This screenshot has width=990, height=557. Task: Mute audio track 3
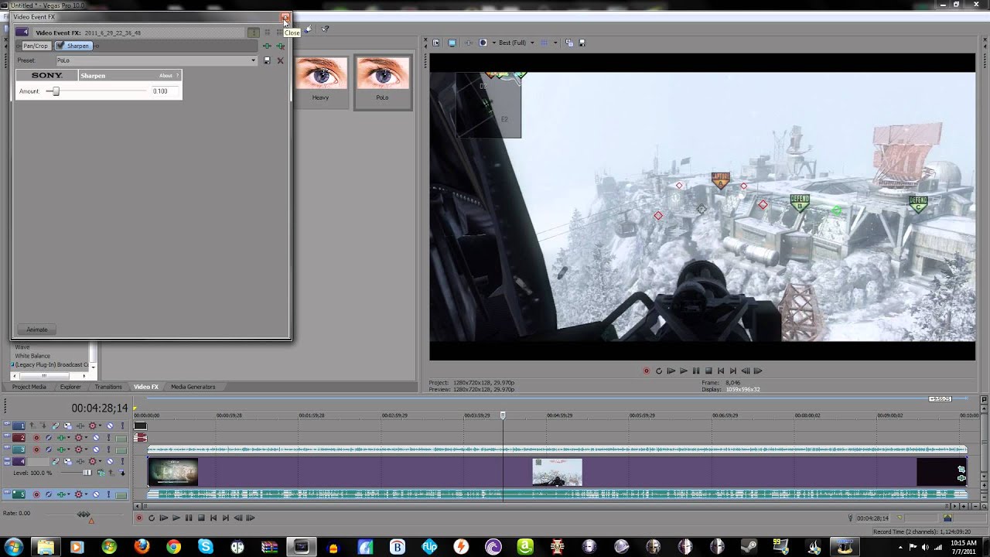pos(96,449)
